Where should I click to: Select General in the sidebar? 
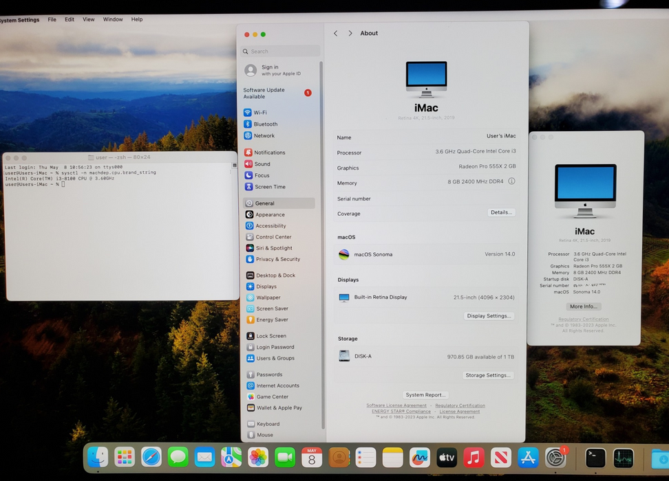click(x=279, y=203)
